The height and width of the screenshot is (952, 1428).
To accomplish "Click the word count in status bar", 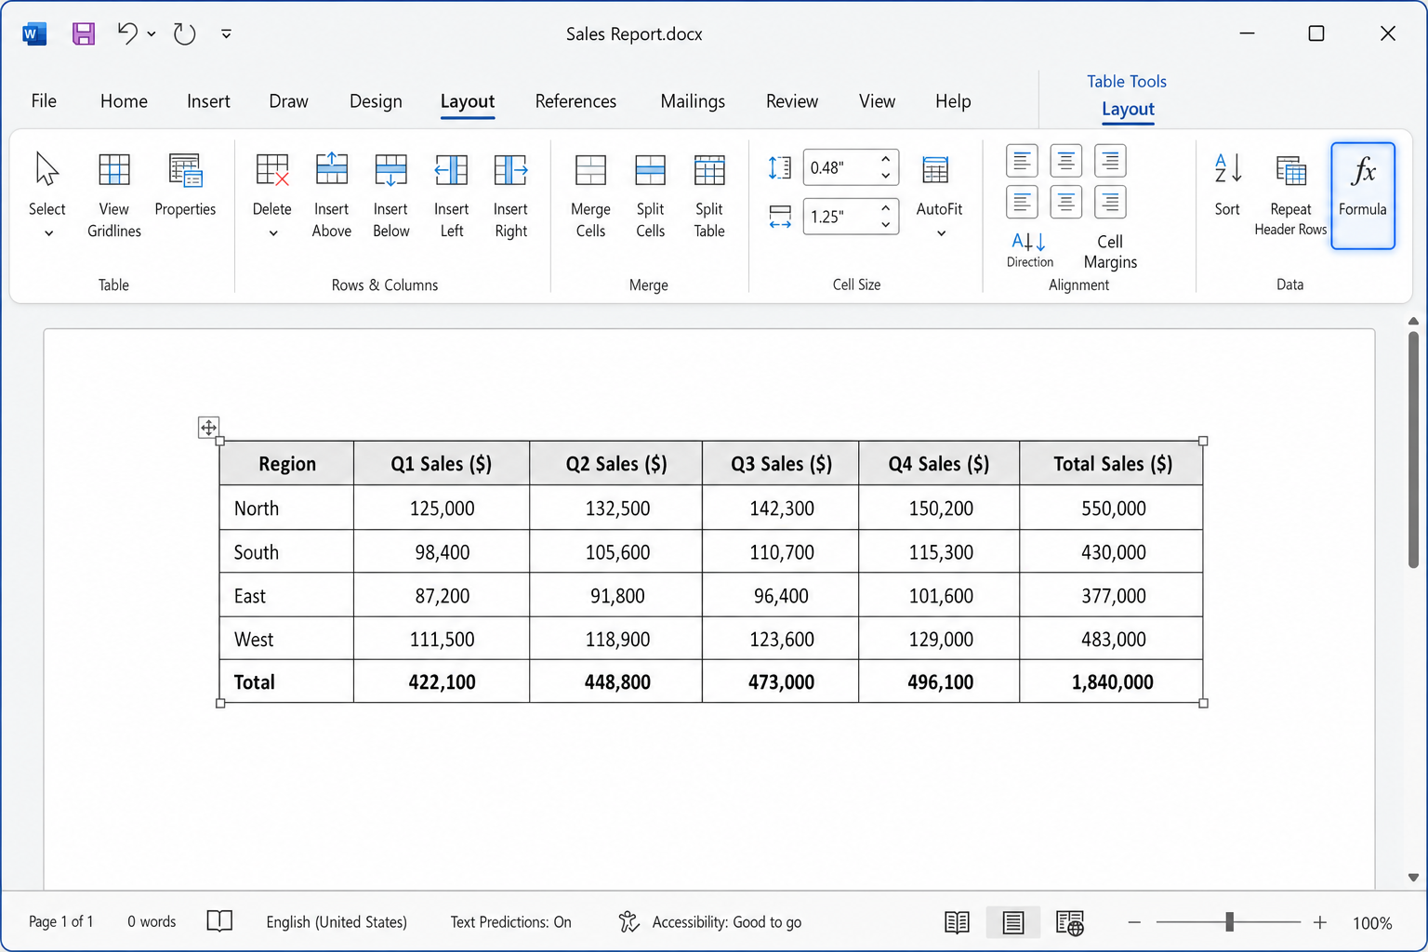I will tap(152, 921).
